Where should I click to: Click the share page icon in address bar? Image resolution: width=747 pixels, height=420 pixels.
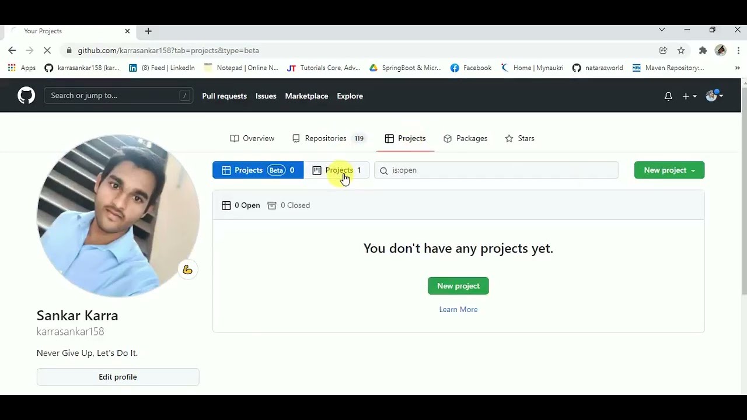point(664,50)
